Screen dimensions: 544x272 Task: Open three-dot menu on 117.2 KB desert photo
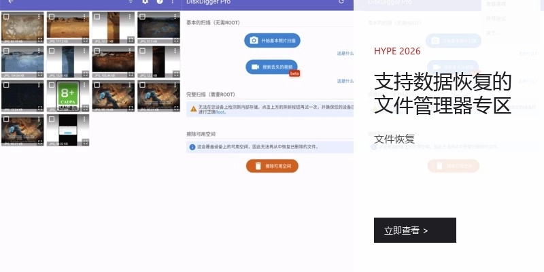(84, 16)
